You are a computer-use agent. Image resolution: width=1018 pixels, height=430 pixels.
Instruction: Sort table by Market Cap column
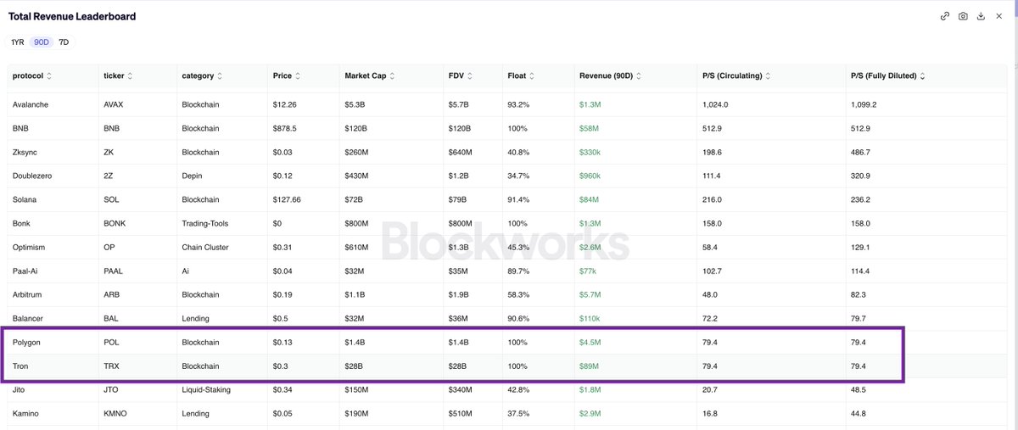pyautogui.click(x=370, y=75)
